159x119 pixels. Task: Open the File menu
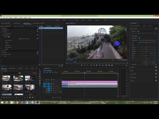coord(1,18)
